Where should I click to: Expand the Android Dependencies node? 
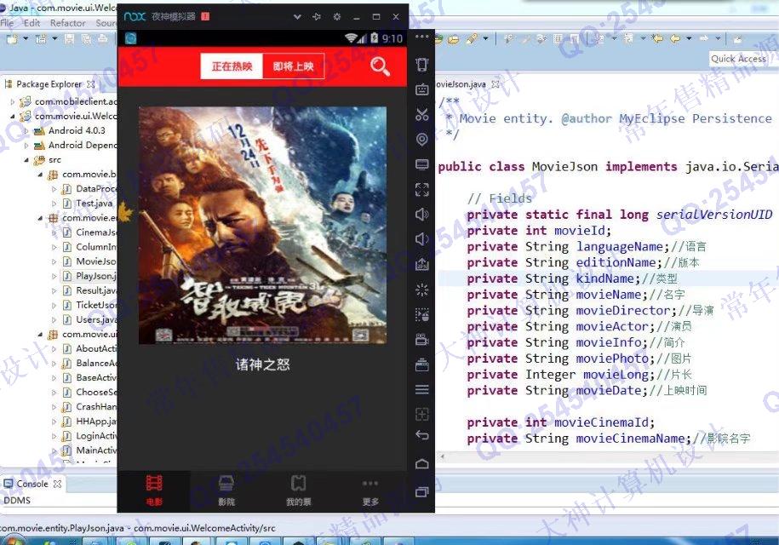pyautogui.click(x=27, y=145)
